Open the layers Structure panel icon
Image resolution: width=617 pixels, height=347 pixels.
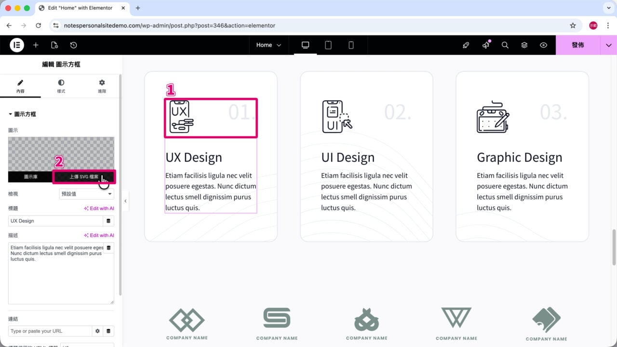point(524,45)
